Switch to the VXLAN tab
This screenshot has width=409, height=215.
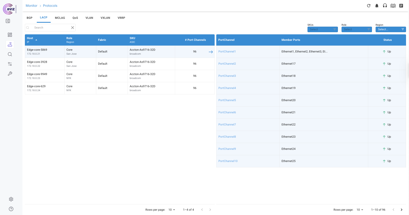tap(105, 18)
